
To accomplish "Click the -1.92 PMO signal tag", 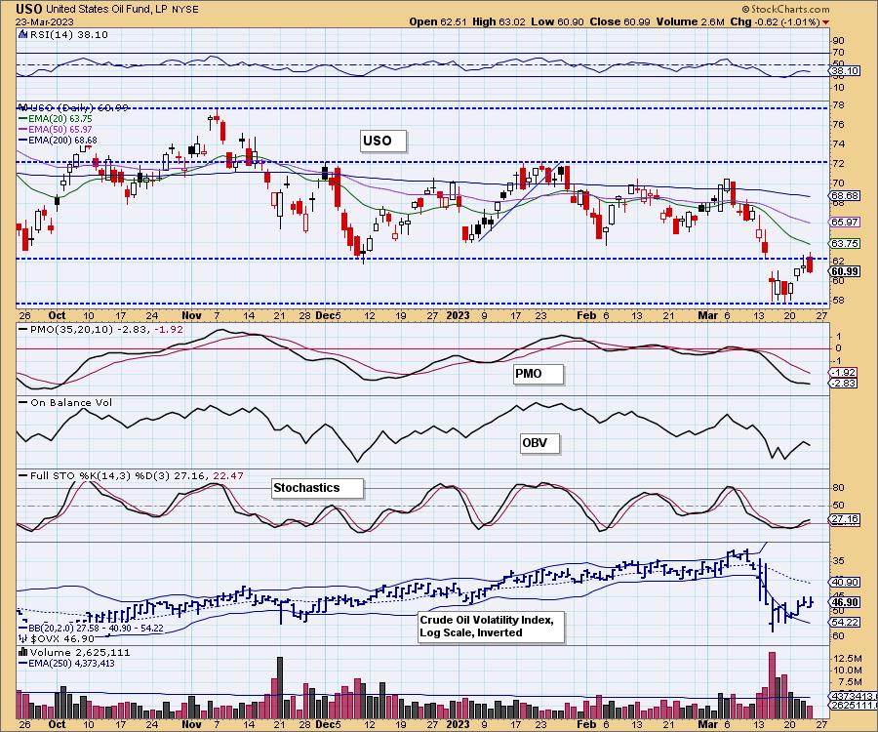I will 845,373.
